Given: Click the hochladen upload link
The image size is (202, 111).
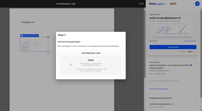Looking at the screenshot, I should coord(173,37).
